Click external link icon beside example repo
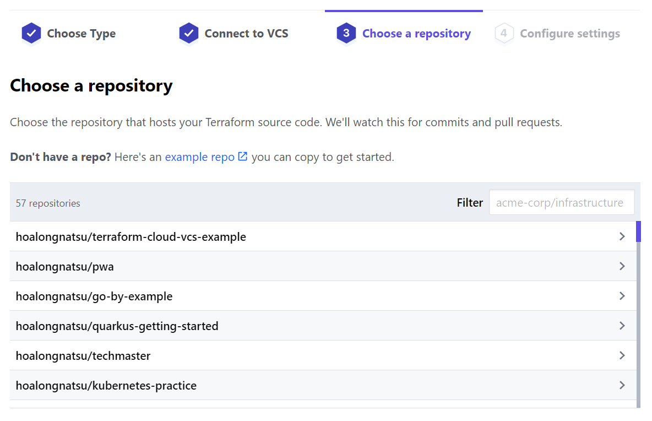652x421 pixels. click(x=243, y=156)
